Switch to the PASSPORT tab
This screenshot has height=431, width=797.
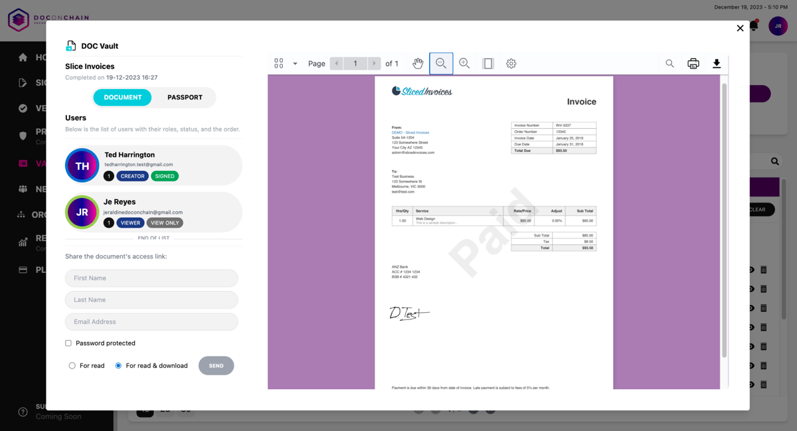click(184, 97)
